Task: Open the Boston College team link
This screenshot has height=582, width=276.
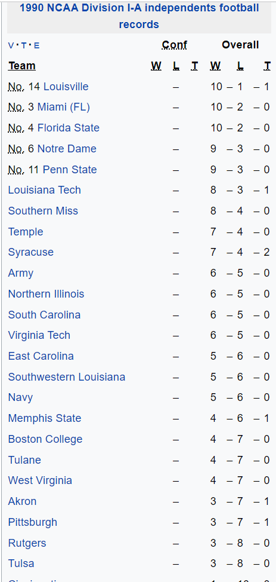Action: 45,439
